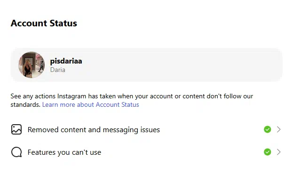Open Learn more about Account Status link
Image resolution: width=291 pixels, height=175 pixels.
91,104
